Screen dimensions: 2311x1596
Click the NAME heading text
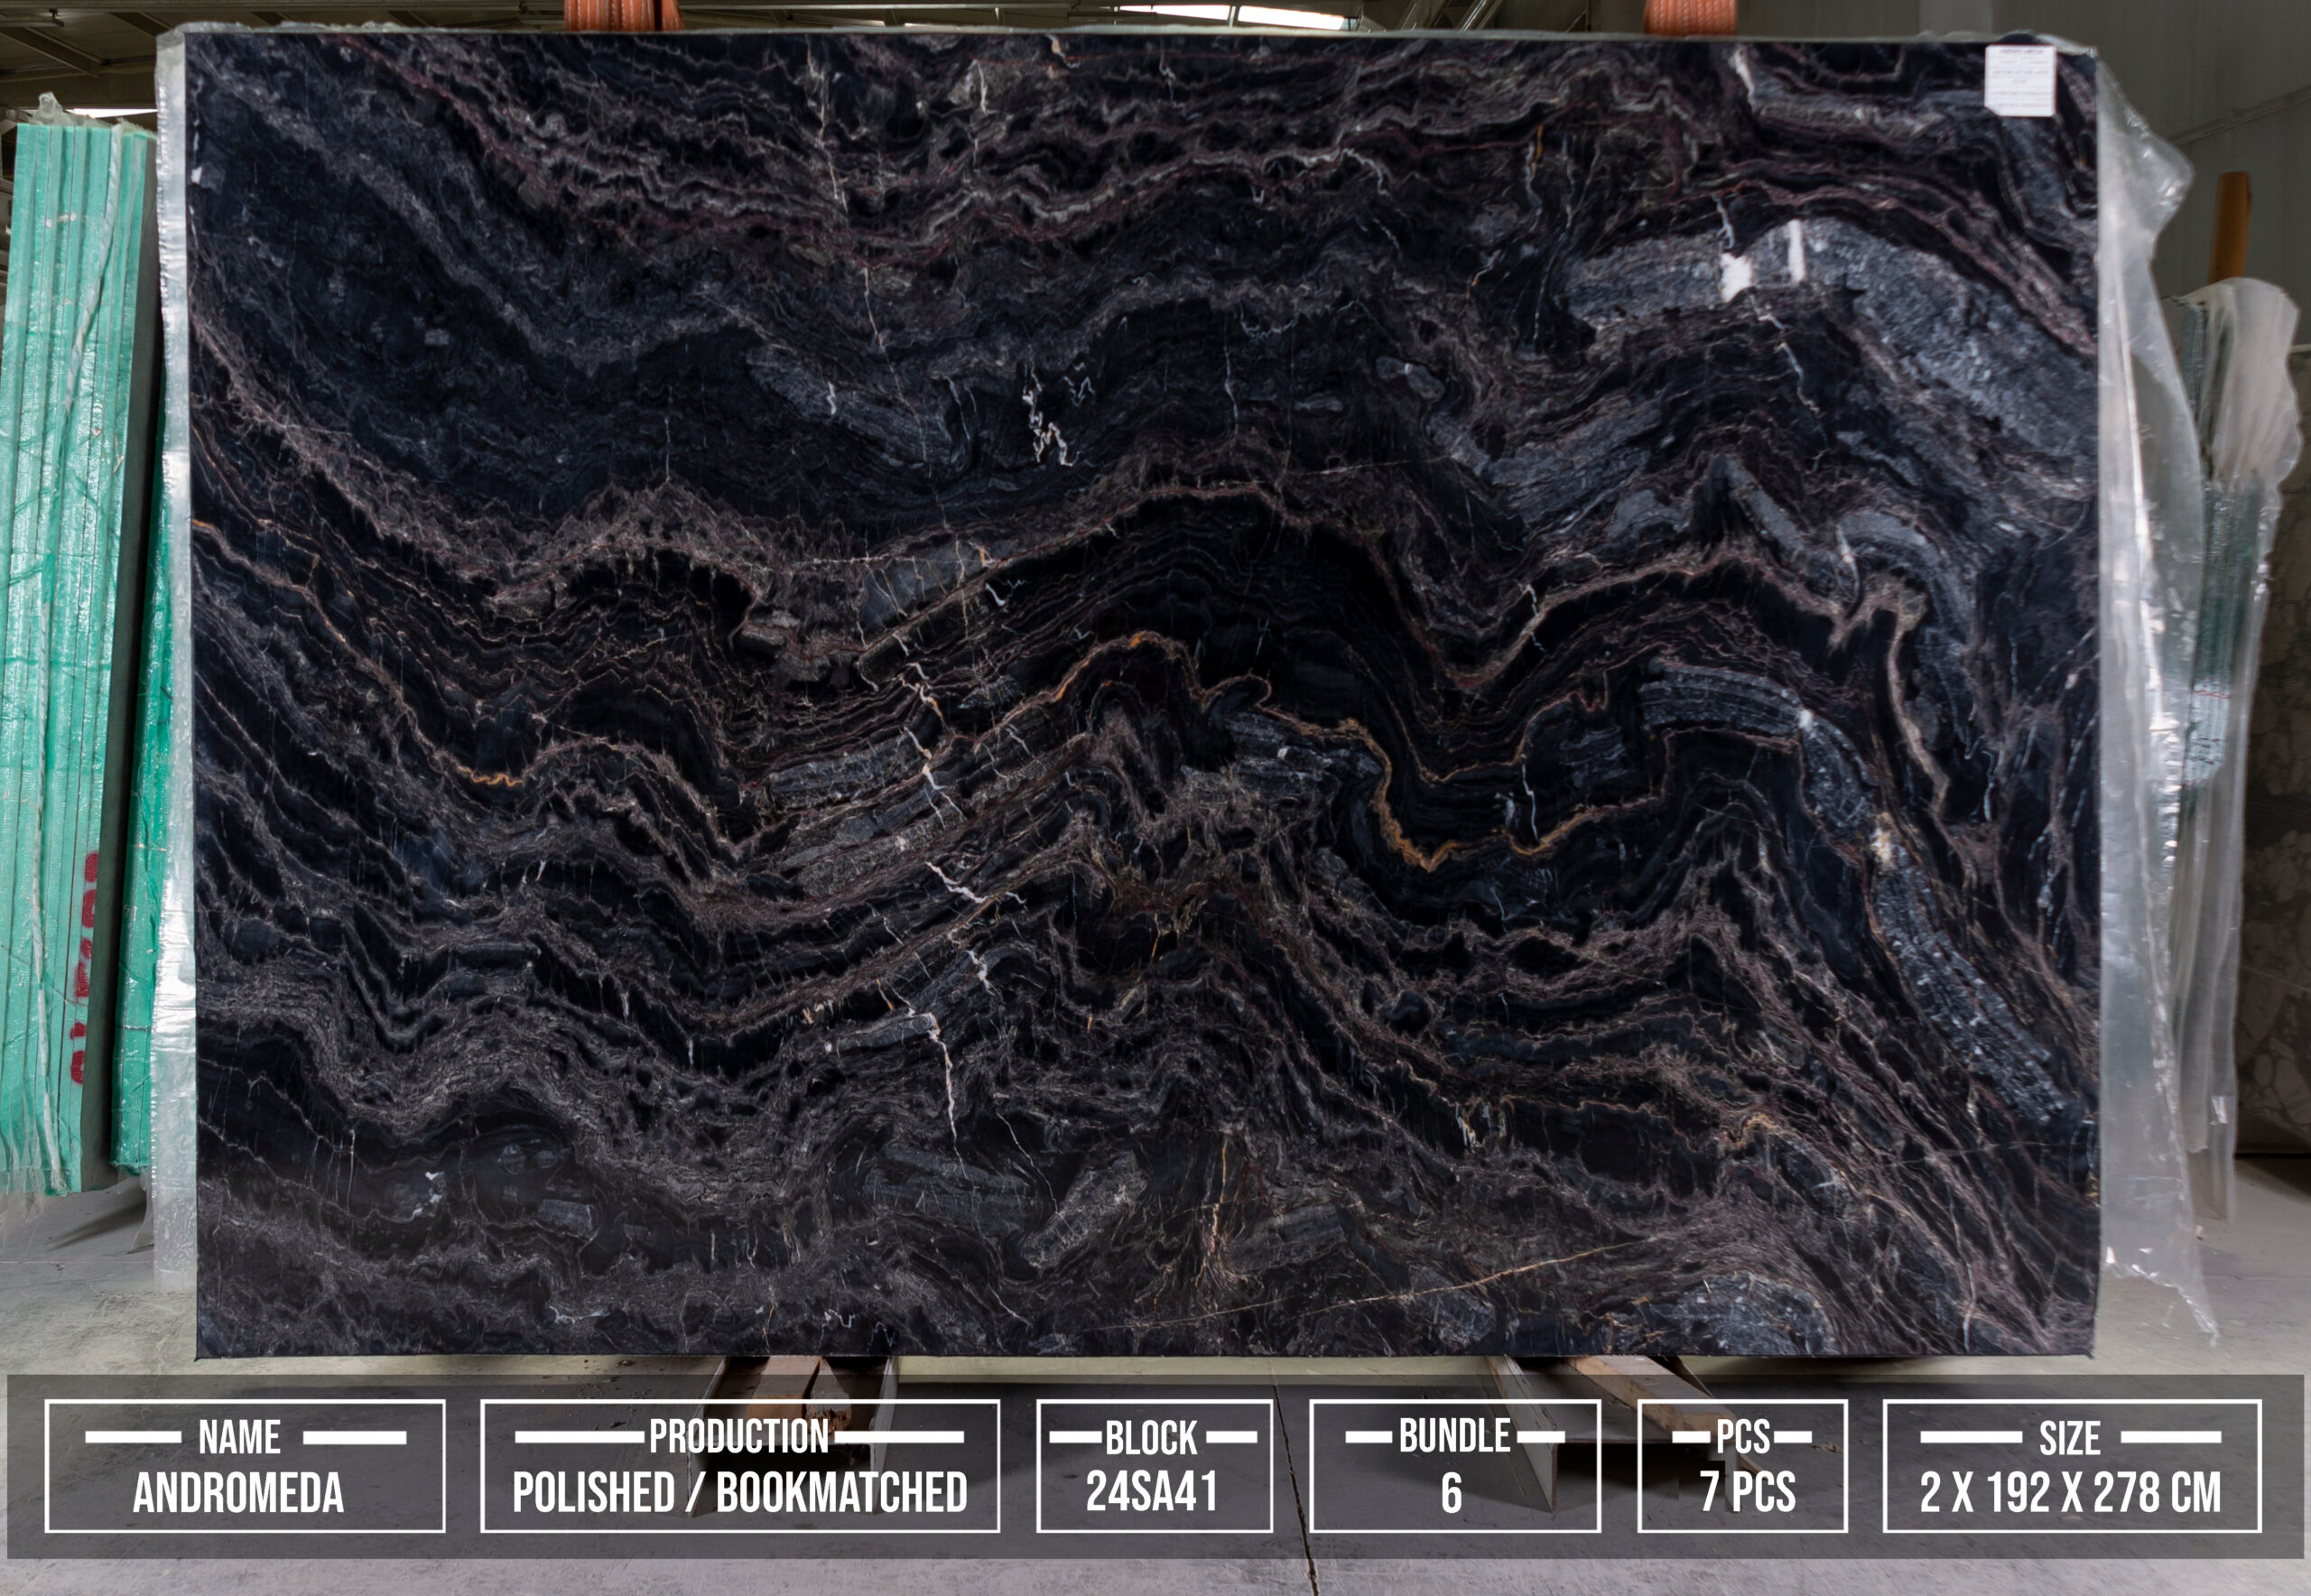click(x=239, y=1437)
